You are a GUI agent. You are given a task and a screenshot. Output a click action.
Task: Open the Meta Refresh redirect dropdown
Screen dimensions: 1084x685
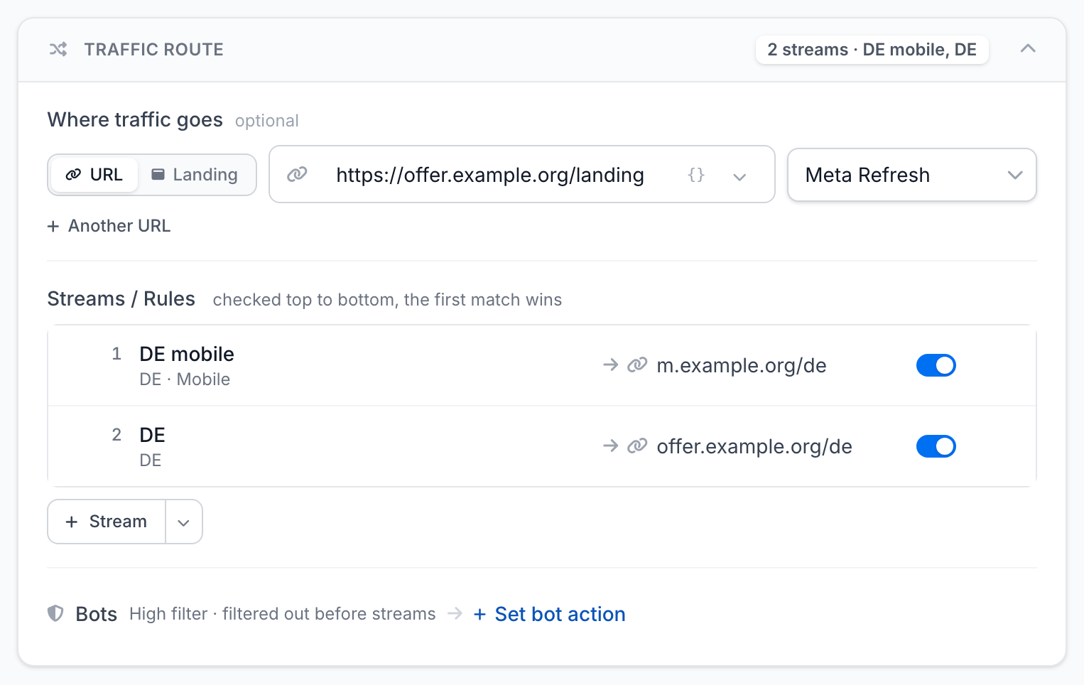pyautogui.click(x=912, y=175)
